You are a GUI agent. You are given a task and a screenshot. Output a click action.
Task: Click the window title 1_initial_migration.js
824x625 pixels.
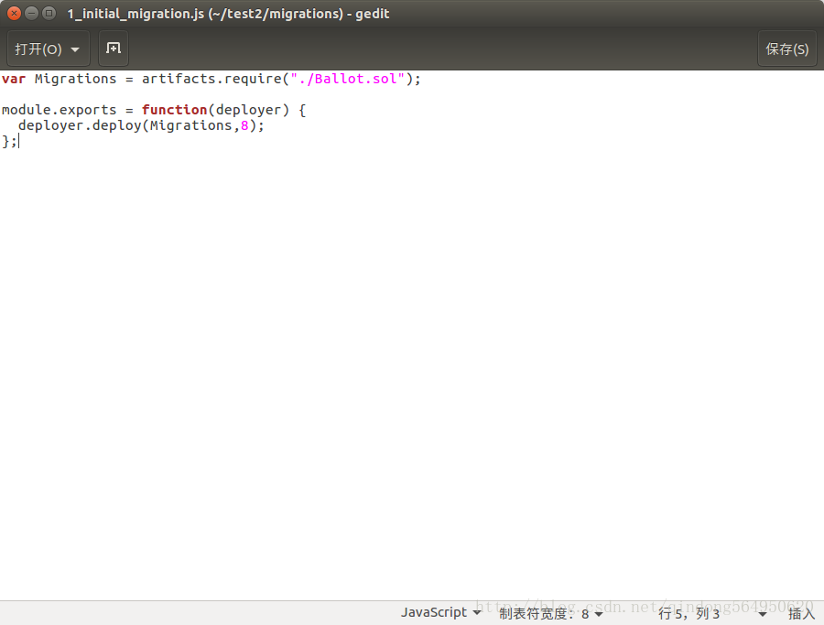coord(136,14)
